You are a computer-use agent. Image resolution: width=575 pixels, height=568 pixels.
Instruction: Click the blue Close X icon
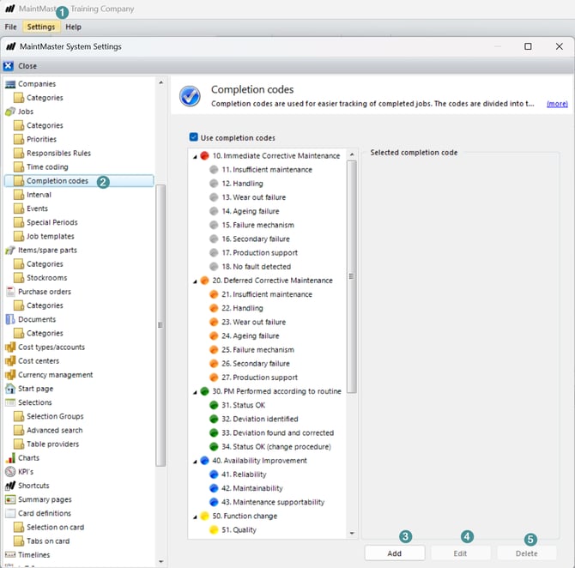tap(8, 66)
